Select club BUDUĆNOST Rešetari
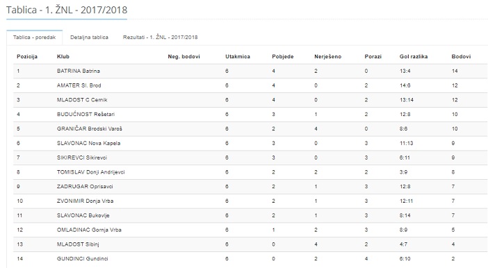 [x=86, y=114]
